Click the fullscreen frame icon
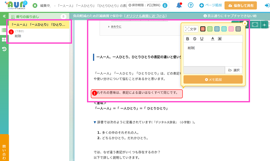 coord(255,24)
